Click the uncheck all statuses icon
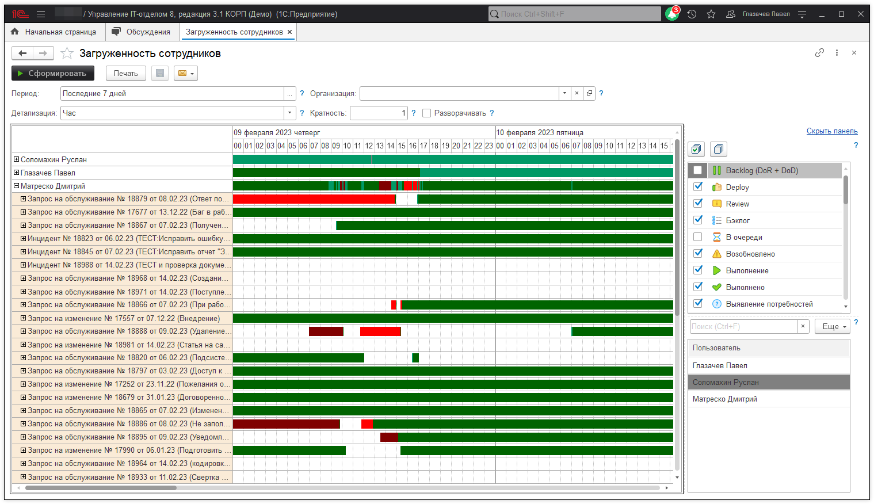The height and width of the screenshot is (504, 874). [x=719, y=149]
